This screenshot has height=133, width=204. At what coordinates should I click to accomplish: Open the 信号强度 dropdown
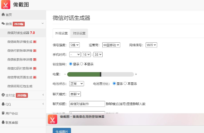pyautogui.click(x=74, y=45)
